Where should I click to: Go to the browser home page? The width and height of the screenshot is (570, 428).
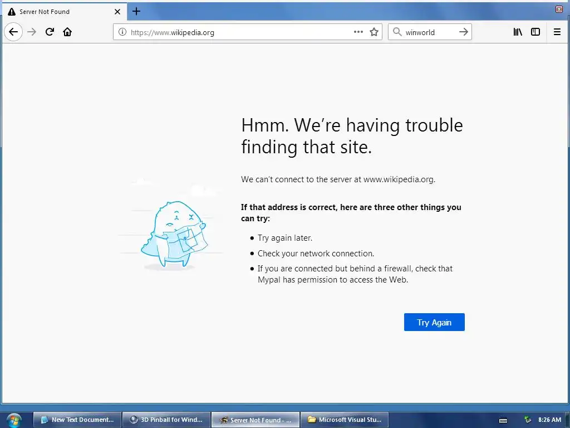click(67, 32)
